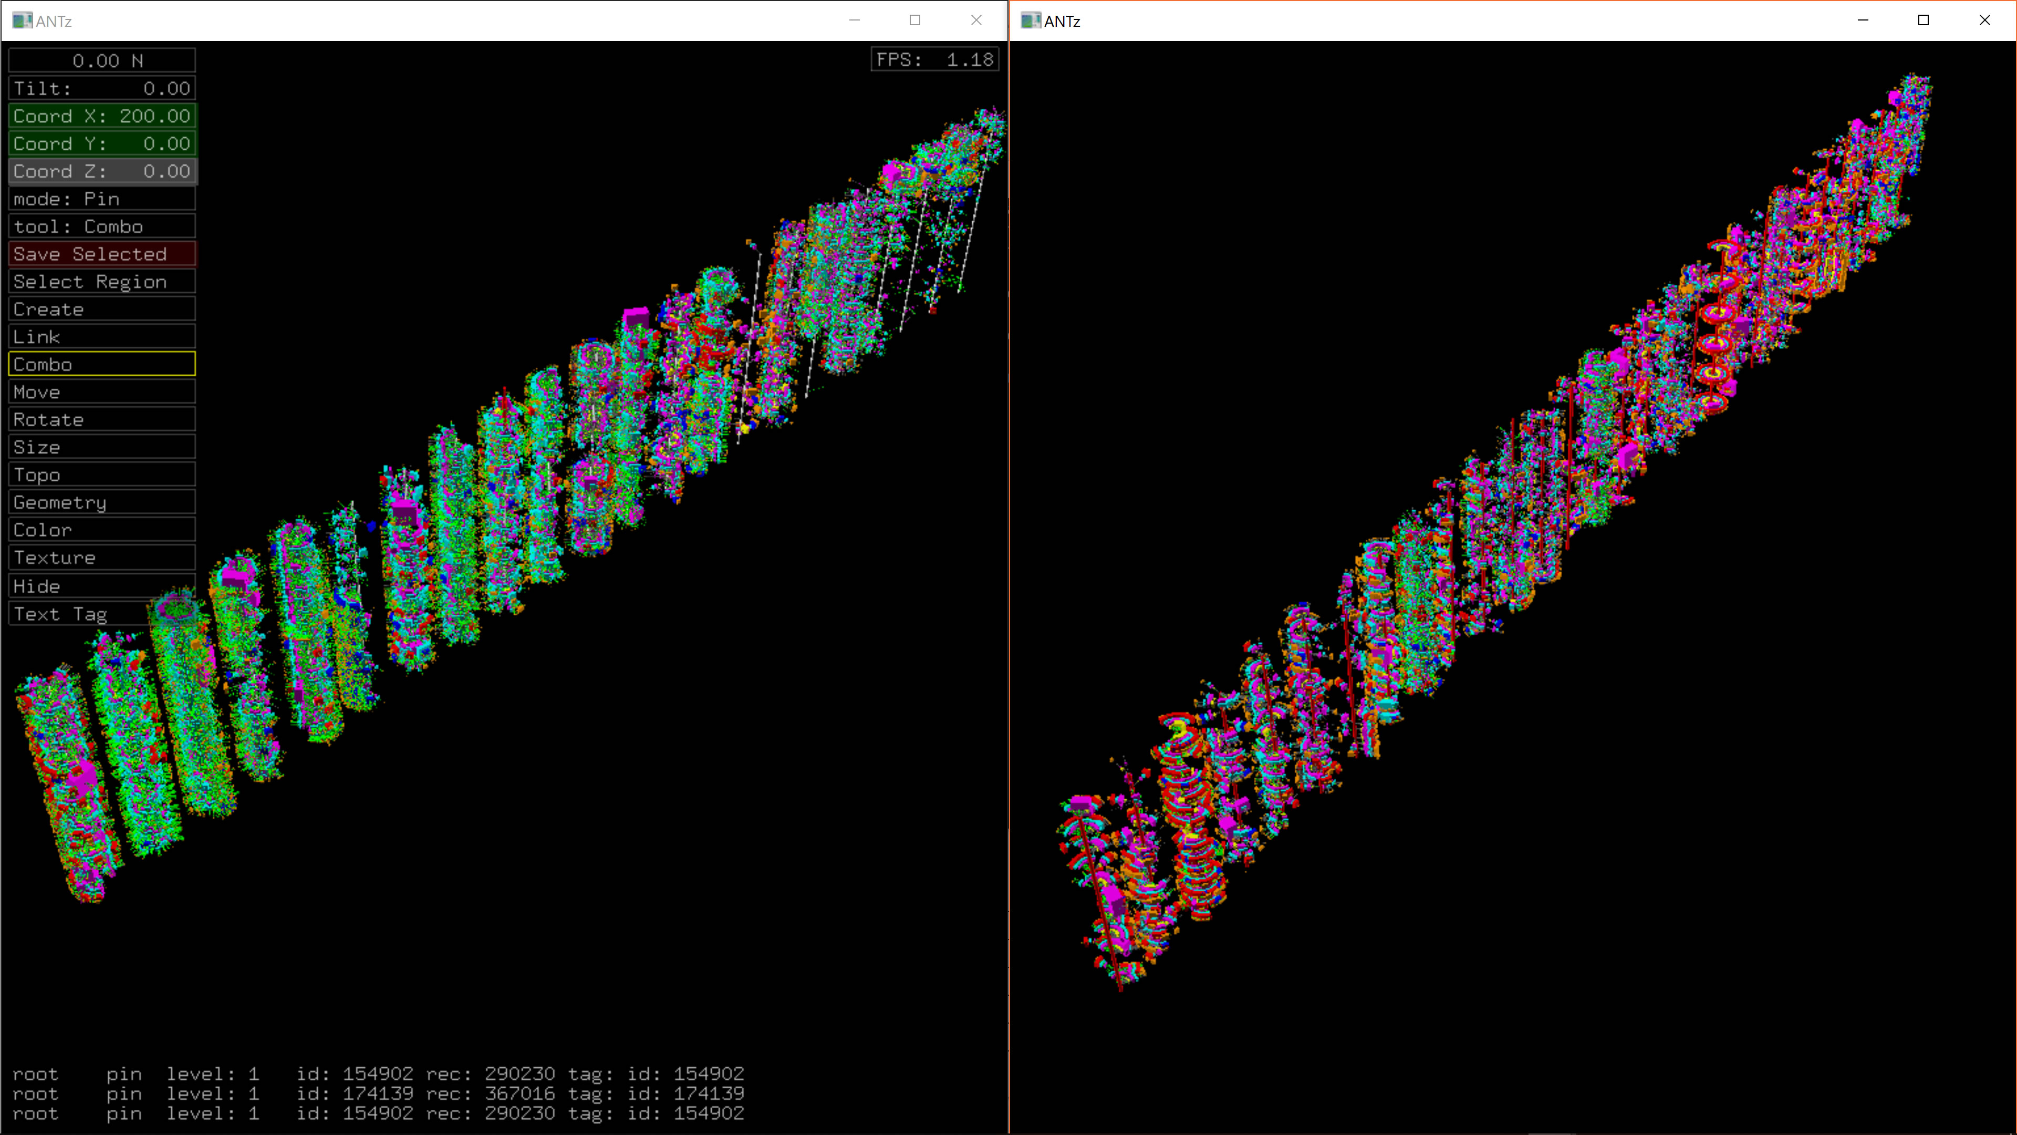
Task: Pick the Size tool
Action: [x=102, y=447]
